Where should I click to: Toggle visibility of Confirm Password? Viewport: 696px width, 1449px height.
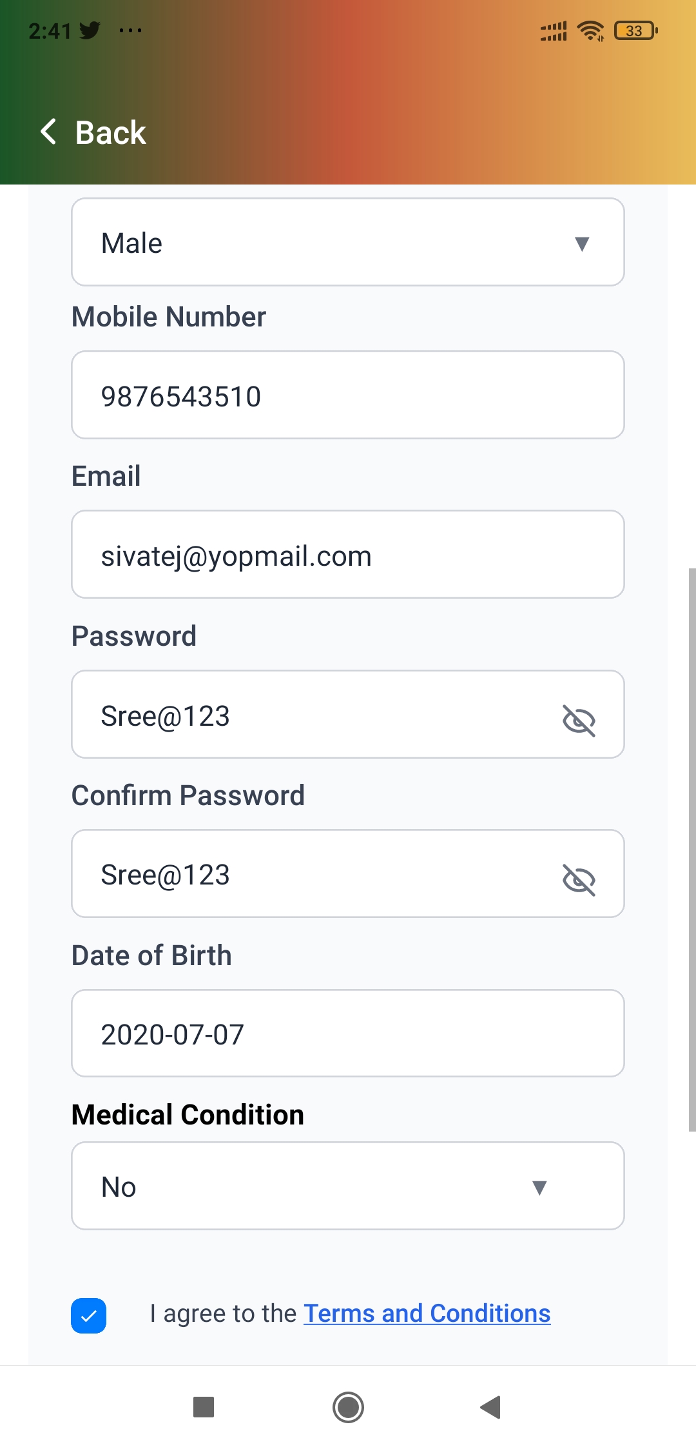(x=579, y=879)
